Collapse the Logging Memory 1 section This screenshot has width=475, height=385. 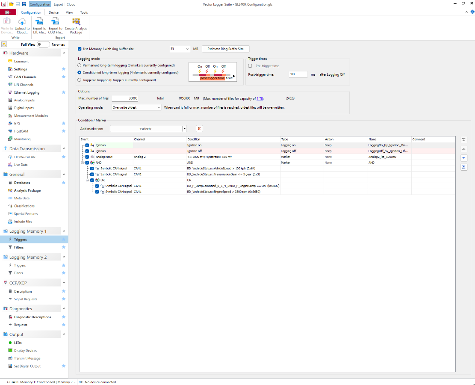(x=64, y=231)
